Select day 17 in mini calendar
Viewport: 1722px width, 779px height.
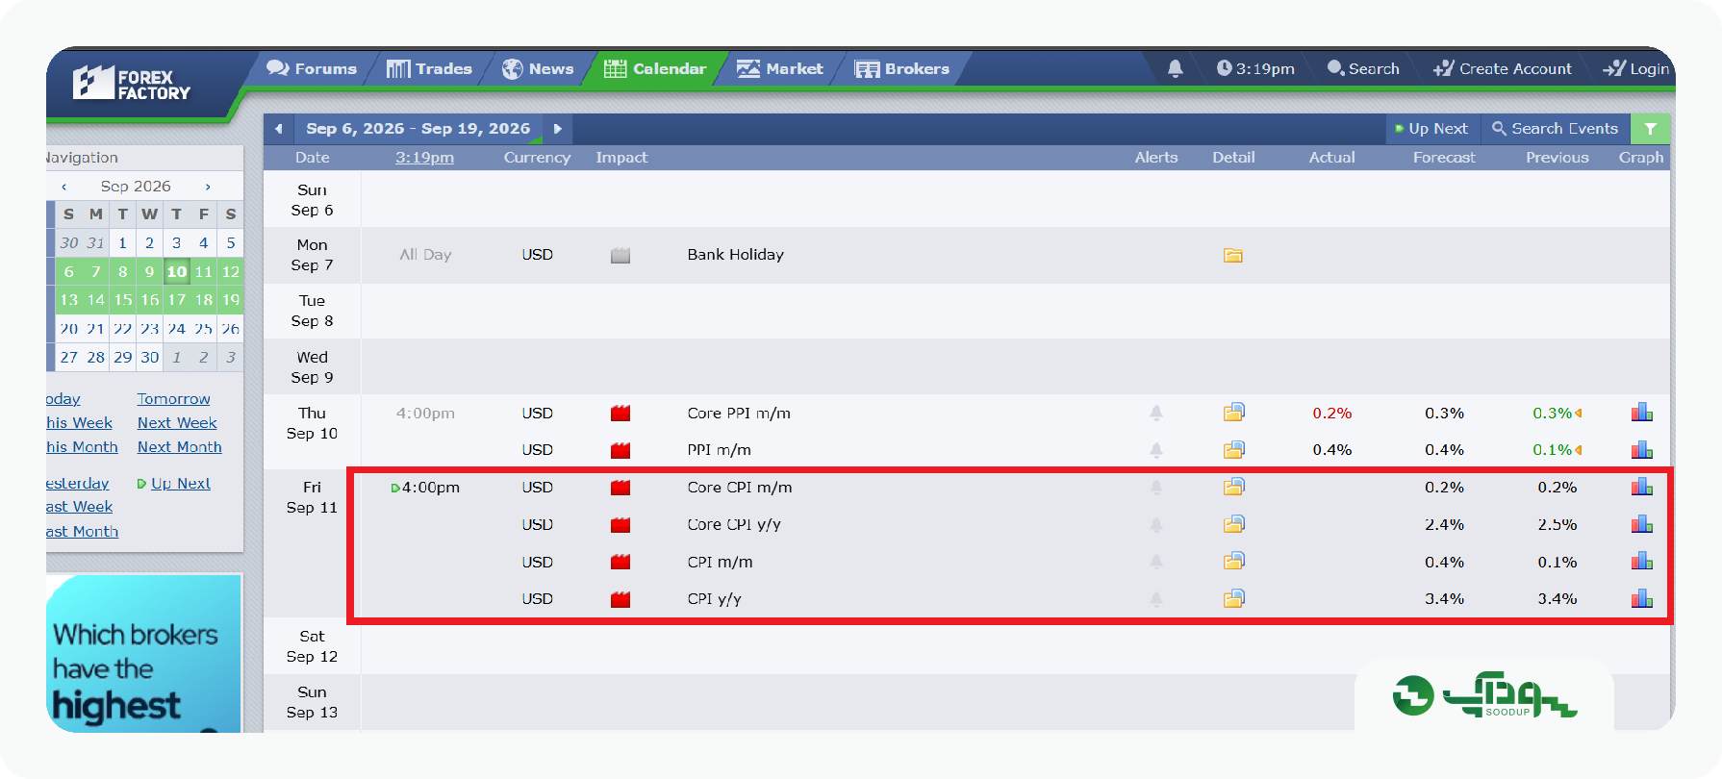point(177,300)
